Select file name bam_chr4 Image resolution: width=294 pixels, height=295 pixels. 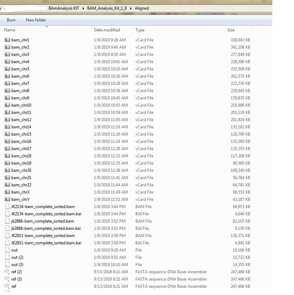[x=20, y=62]
